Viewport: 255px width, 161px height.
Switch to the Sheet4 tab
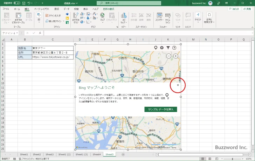tap(97, 154)
